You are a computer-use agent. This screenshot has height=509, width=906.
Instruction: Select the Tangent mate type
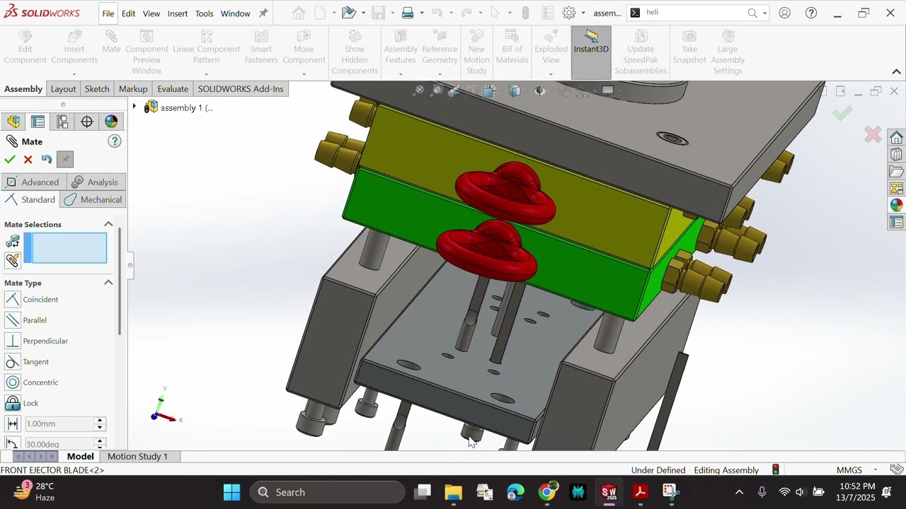point(27,362)
